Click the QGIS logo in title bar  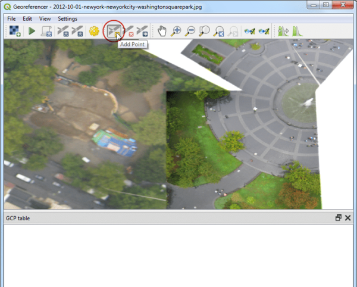(x=7, y=7)
